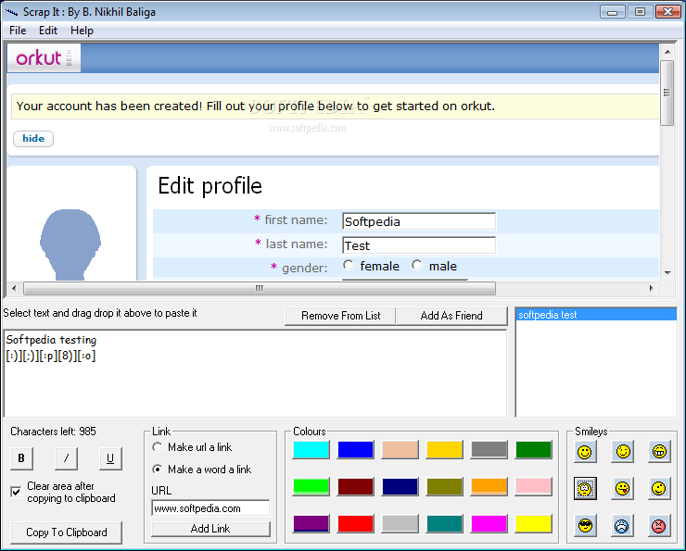Open the File menu
This screenshot has width=686, height=551.
pos(18,31)
